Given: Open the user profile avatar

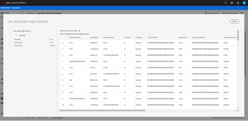Looking at the screenshot, I should pyautogui.click(x=244, y=3).
